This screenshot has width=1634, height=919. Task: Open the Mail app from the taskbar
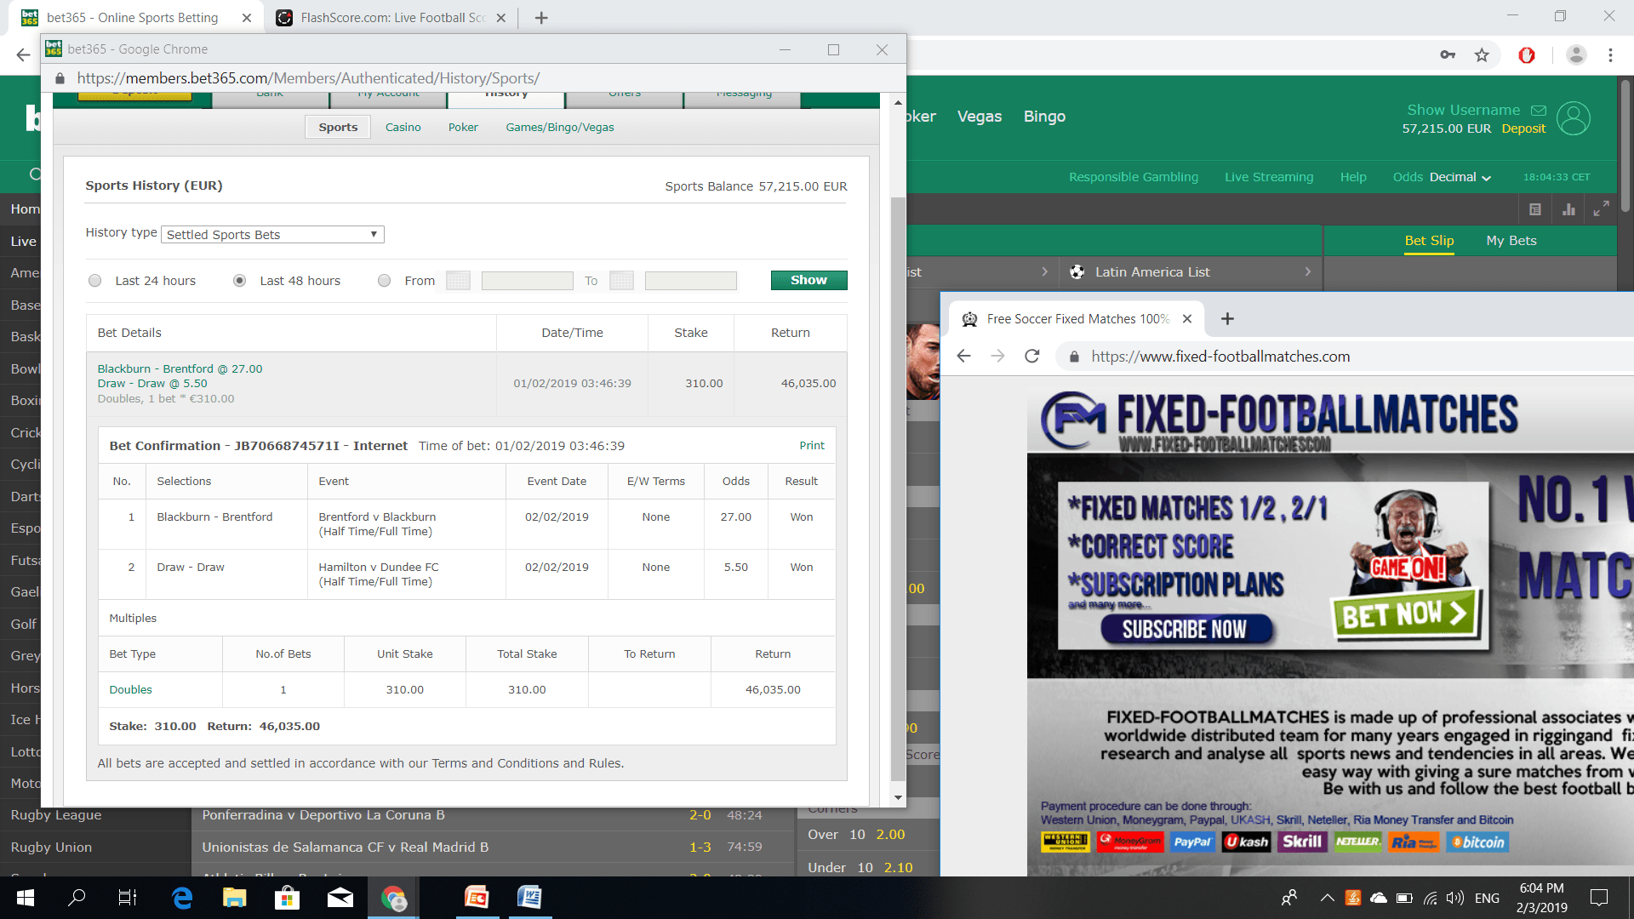pyautogui.click(x=340, y=898)
